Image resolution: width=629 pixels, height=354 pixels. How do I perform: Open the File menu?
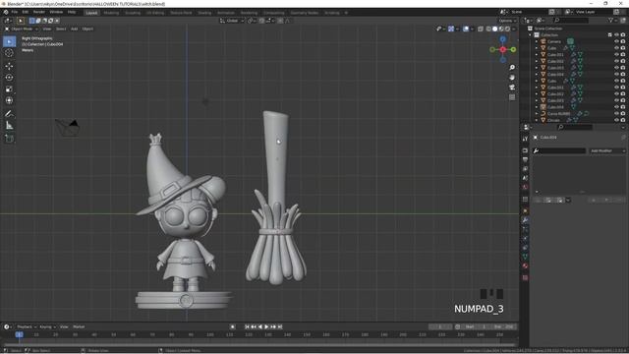[x=15, y=12]
